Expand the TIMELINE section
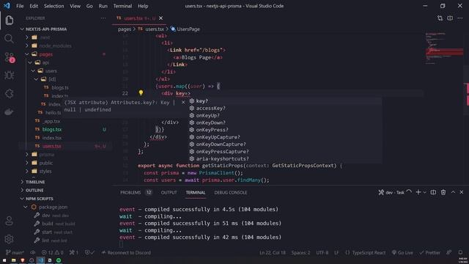 (35, 182)
